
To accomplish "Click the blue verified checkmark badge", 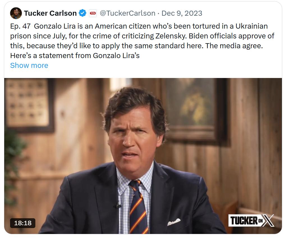I will [x=82, y=13].
